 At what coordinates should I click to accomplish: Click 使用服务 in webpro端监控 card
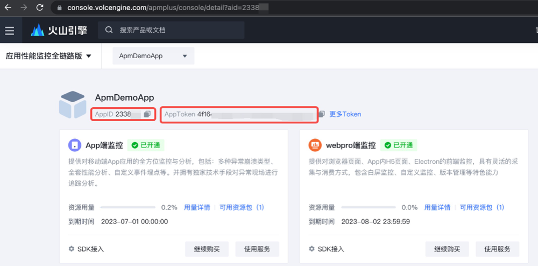point(497,249)
